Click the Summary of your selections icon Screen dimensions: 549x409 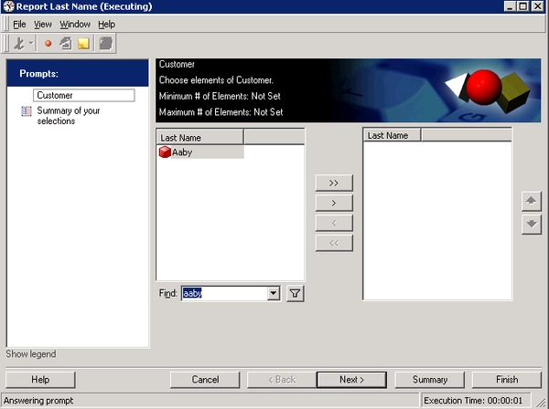click(27, 111)
